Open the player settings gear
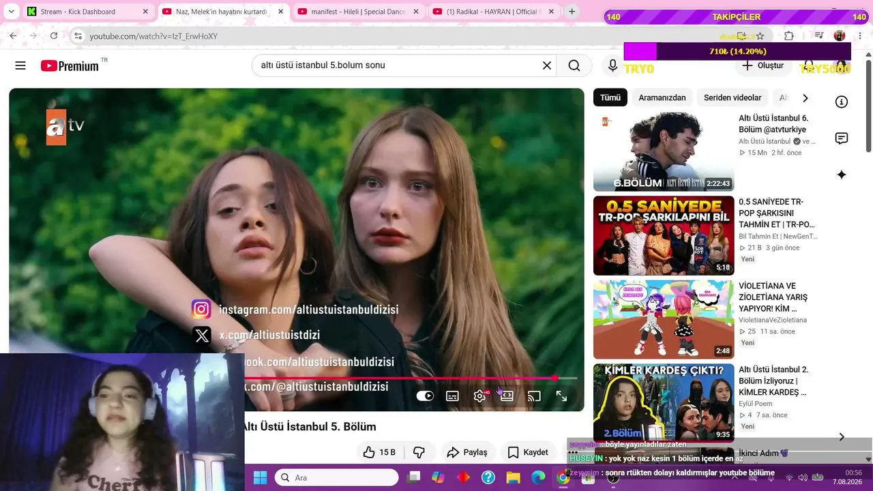 click(x=480, y=396)
